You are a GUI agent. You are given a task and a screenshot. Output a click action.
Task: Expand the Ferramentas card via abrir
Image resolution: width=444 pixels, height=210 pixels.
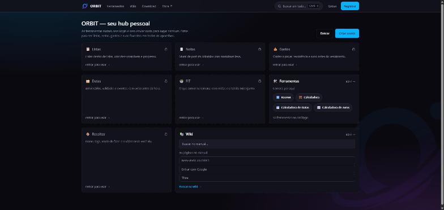click(x=350, y=81)
